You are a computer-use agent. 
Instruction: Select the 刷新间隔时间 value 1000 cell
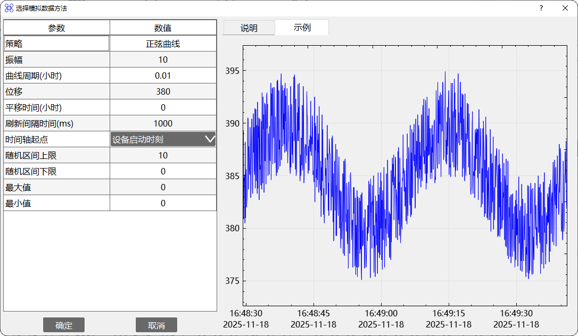coord(163,124)
